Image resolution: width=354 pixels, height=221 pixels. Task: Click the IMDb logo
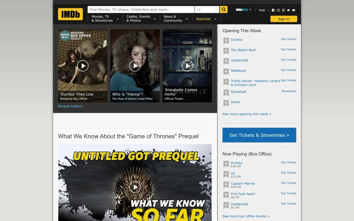70,14
